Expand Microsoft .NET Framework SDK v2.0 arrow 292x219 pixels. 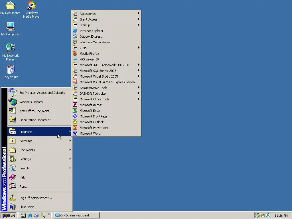(139, 65)
